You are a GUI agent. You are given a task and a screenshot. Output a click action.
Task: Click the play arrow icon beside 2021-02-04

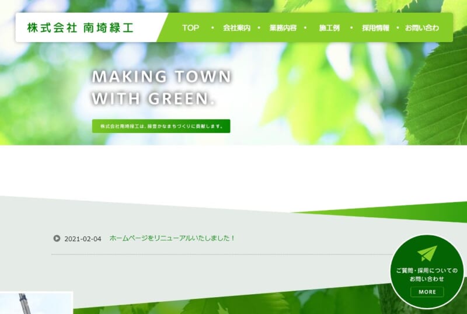[57, 238]
